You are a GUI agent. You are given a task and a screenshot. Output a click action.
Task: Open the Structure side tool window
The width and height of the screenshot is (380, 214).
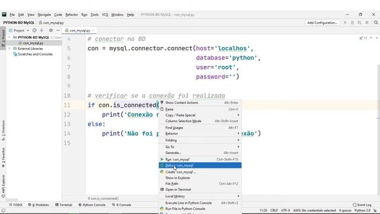(x=3, y=130)
